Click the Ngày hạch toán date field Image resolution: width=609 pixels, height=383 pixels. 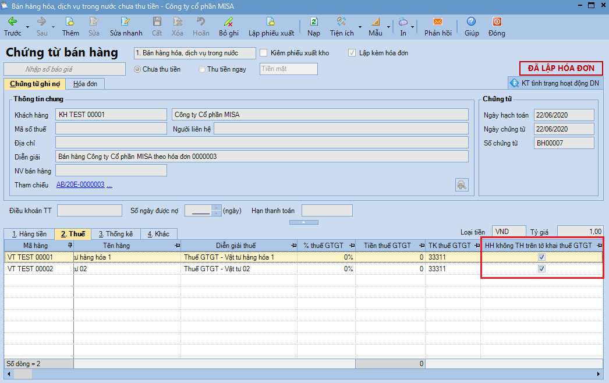click(x=564, y=115)
